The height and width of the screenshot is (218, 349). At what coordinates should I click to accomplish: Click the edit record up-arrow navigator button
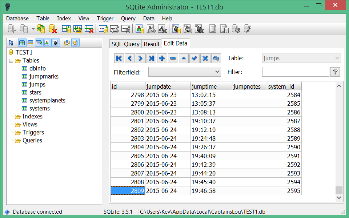coord(184,58)
